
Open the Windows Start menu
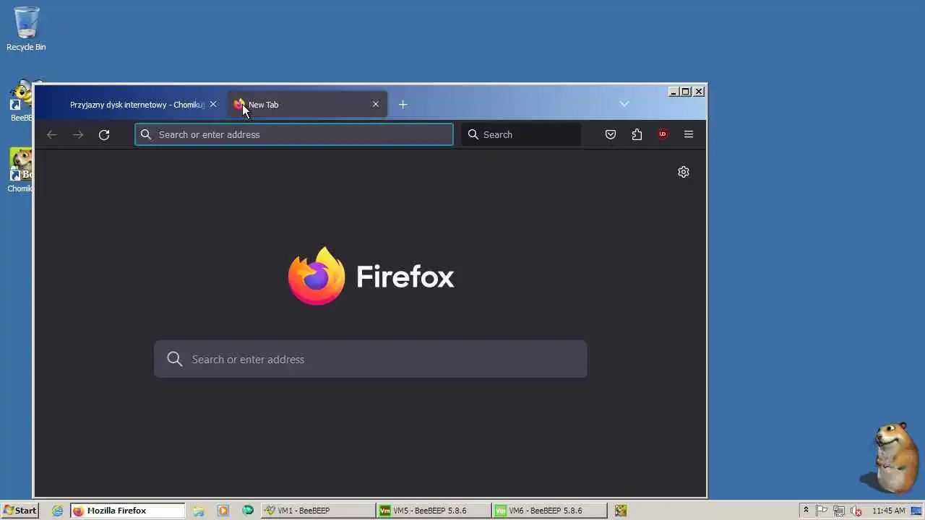(20, 511)
